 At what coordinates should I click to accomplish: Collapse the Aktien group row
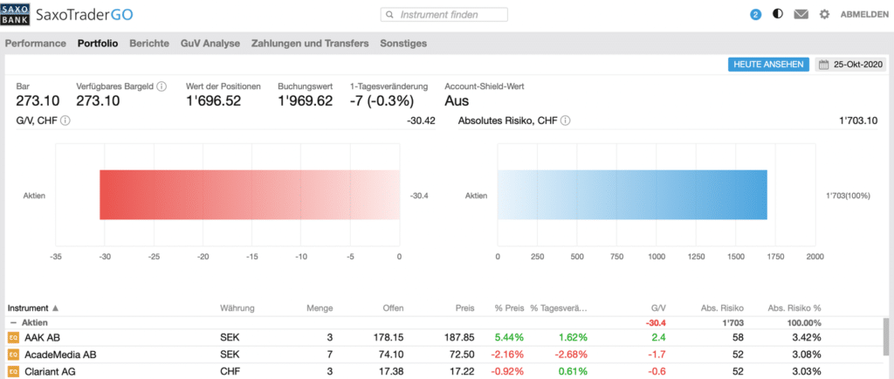pos(12,322)
